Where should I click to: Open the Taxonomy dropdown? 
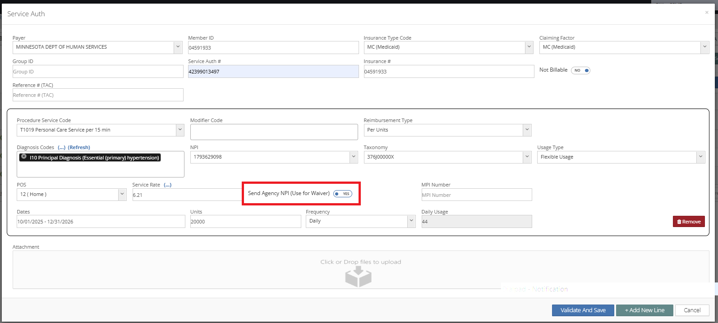pos(526,157)
